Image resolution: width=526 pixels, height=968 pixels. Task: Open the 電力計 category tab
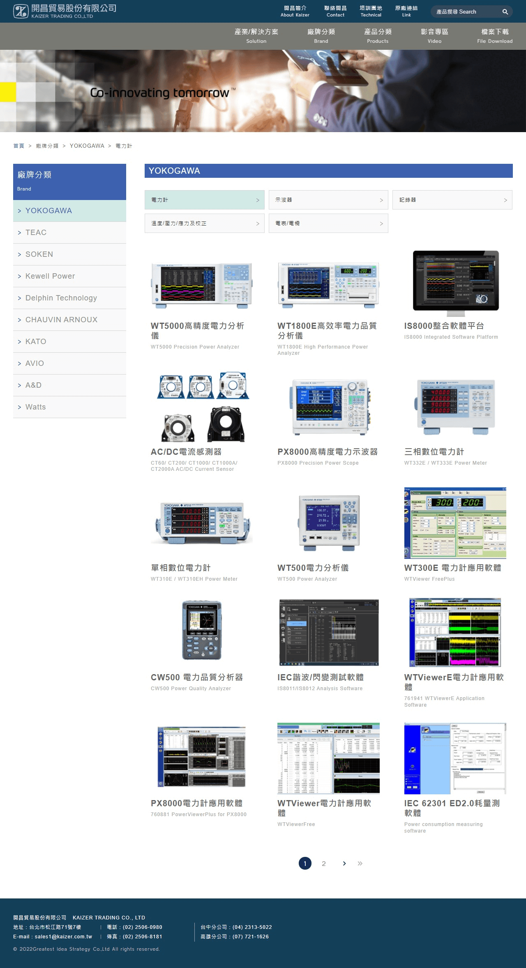[x=205, y=200]
